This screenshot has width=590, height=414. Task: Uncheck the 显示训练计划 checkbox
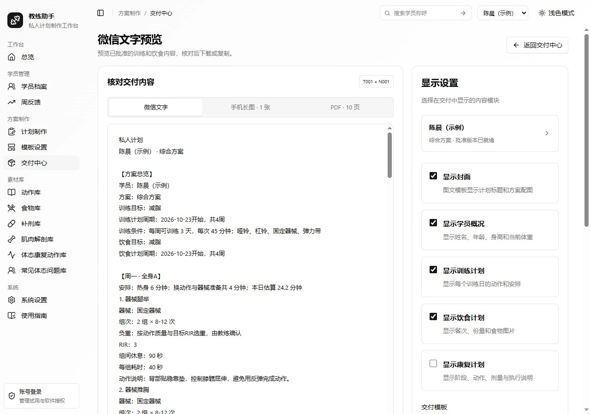click(x=433, y=270)
